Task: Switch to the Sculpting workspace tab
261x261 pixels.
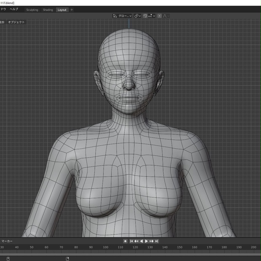Action: [x=32, y=10]
